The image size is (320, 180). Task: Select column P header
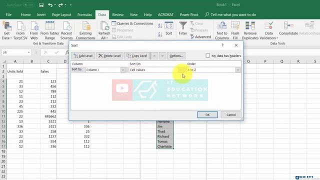265,61
